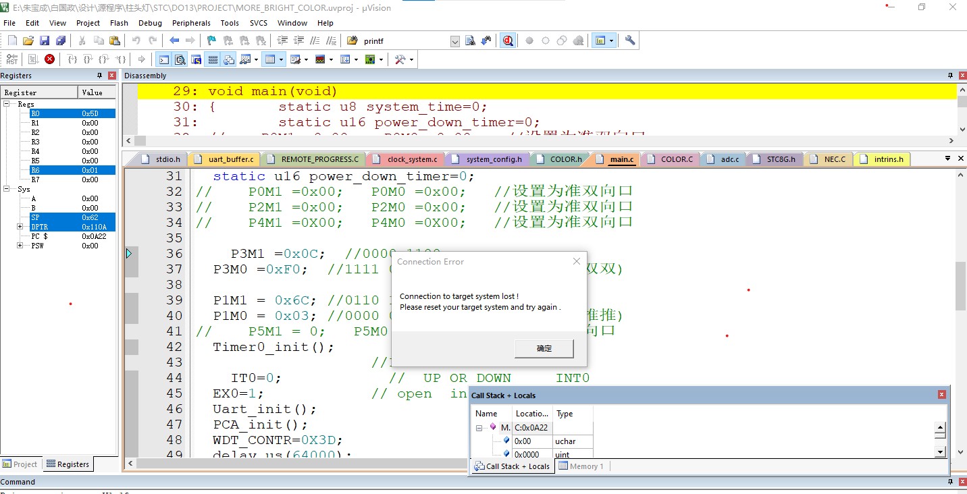Switch to the Project panel tab
Image resolution: width=967 pixels, height=494 pixels.
click(x=20, y=464)
